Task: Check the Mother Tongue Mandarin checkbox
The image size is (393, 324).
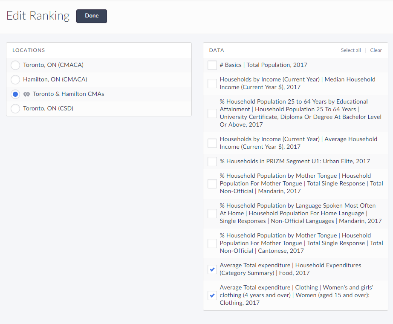Action: (x=212, y=184)
